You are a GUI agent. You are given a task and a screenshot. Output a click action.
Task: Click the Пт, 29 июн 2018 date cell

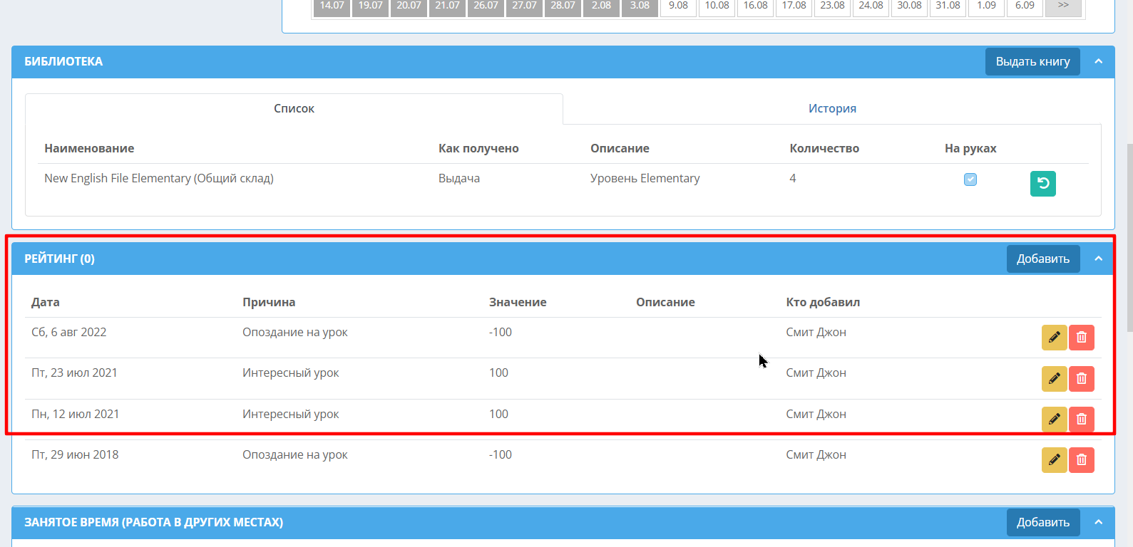[x=75, y=454]
